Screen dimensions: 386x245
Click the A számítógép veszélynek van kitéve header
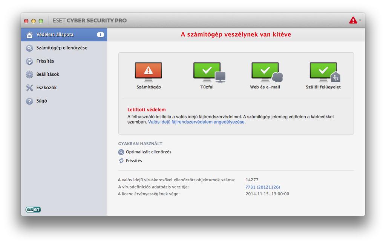(236, 34)
